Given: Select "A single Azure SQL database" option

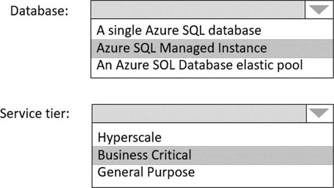Looking at the screenshot, I should click(x=179, y=31).
